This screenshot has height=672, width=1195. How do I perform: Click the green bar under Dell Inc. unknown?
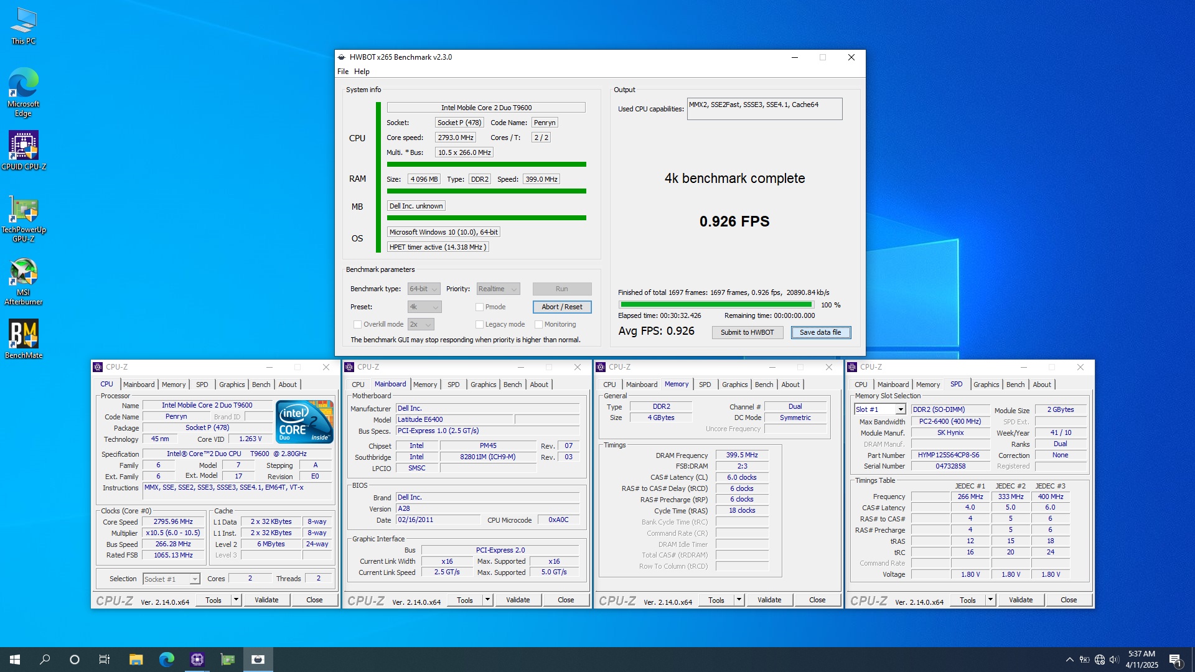487,218
